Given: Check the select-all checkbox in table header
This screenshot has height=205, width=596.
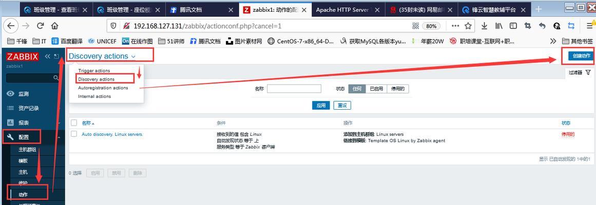Looking at the screenshot, I should click(x=74, y=122).
